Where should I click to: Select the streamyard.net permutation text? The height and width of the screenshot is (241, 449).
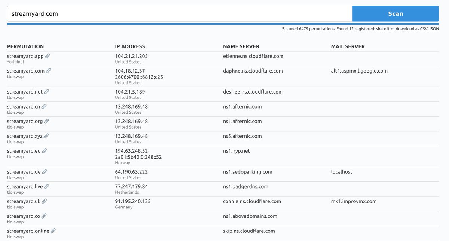25,92
